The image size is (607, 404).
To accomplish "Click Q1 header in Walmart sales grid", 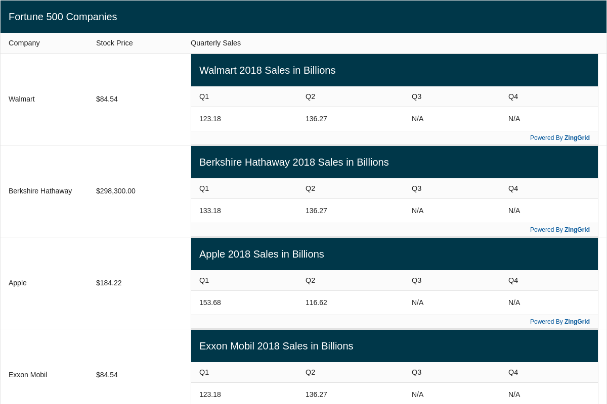I will 204,96.
